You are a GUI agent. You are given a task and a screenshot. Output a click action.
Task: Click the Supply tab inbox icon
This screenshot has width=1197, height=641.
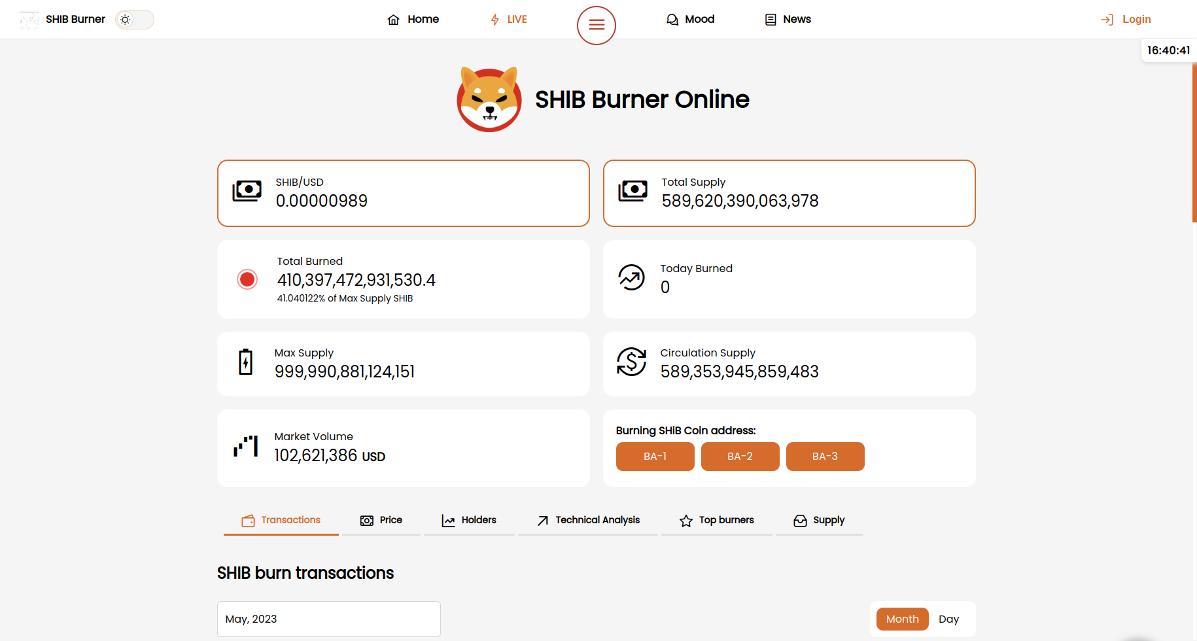pyautogui.click(x=801, y=521)
